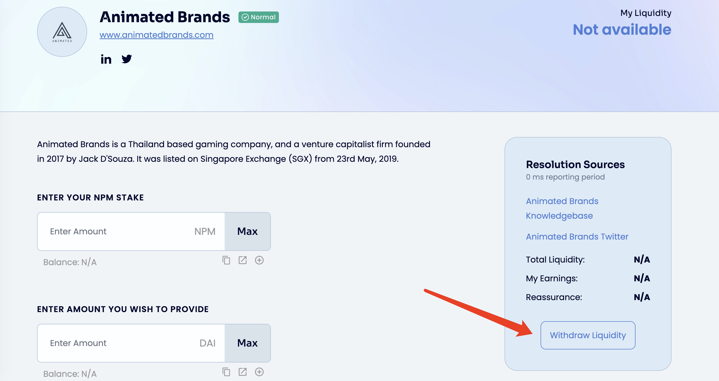This screenshot has width=719, height=381.
Task: Add DAI token to wallet icon
Action: coord(259,372)
